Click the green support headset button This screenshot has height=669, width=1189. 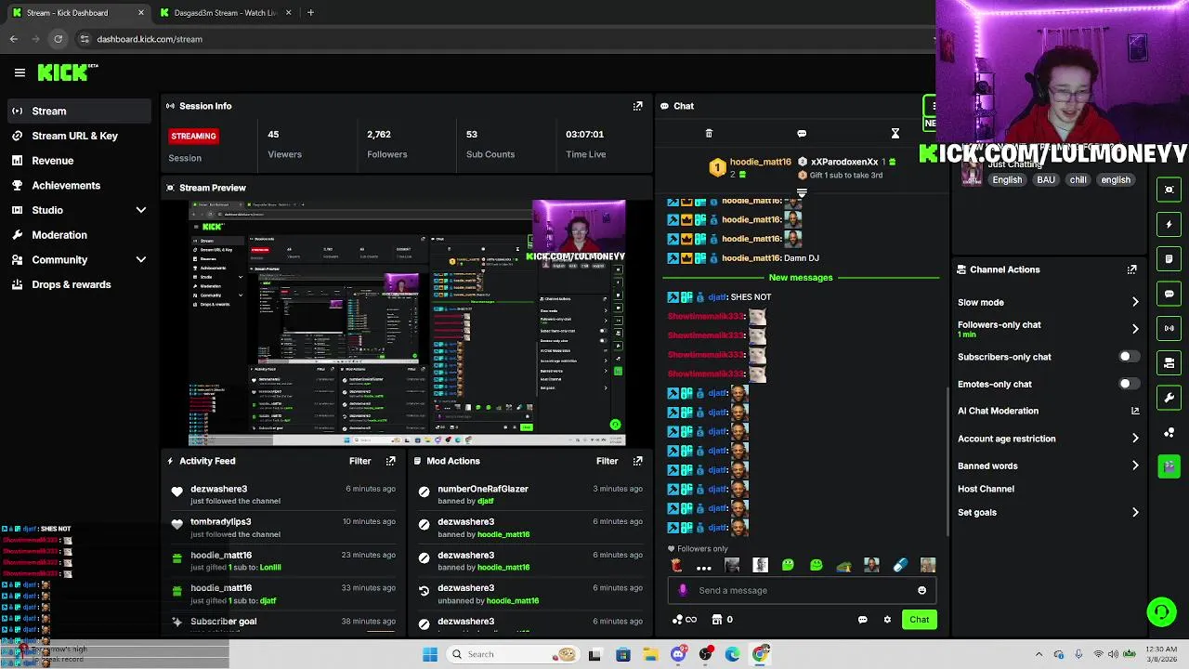click(1161, 611)
